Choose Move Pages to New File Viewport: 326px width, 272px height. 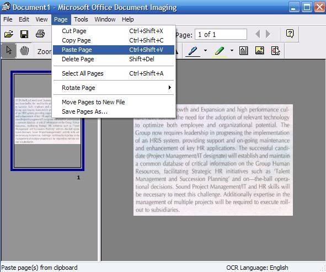(x=114, y=102)
